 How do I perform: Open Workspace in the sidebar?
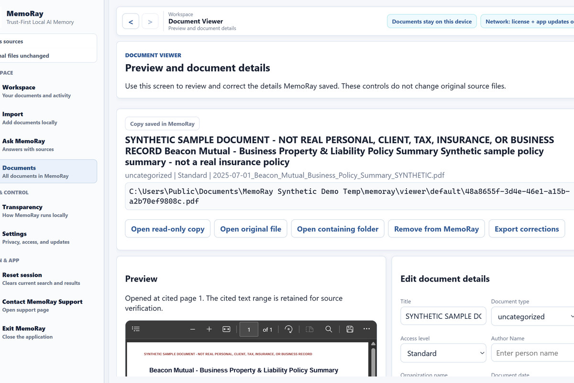click(48, 91)
